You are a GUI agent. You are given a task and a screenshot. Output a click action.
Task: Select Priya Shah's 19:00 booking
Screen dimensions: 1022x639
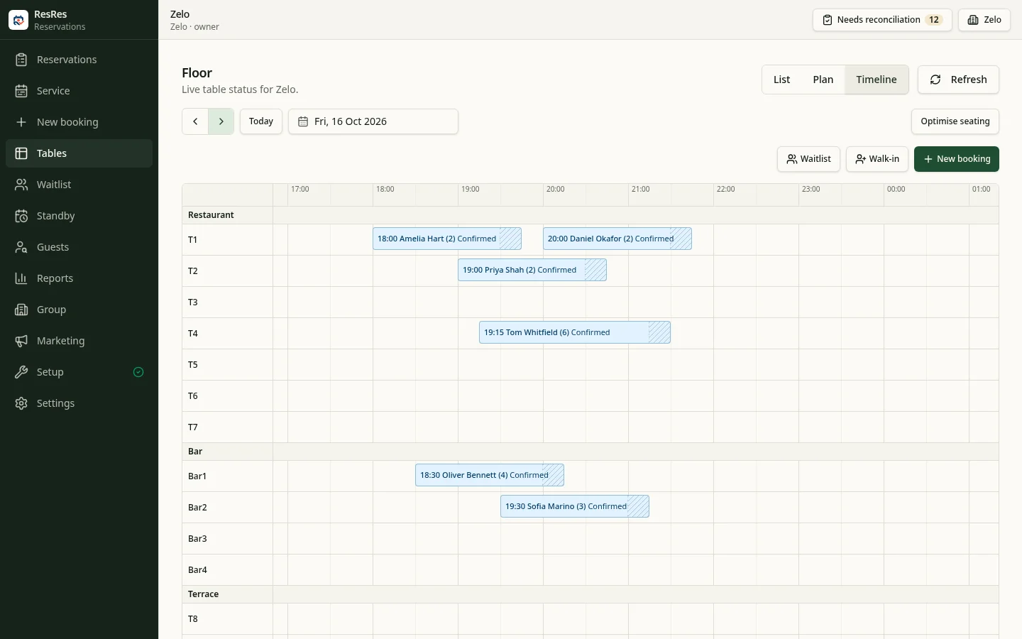coord(532,270)
